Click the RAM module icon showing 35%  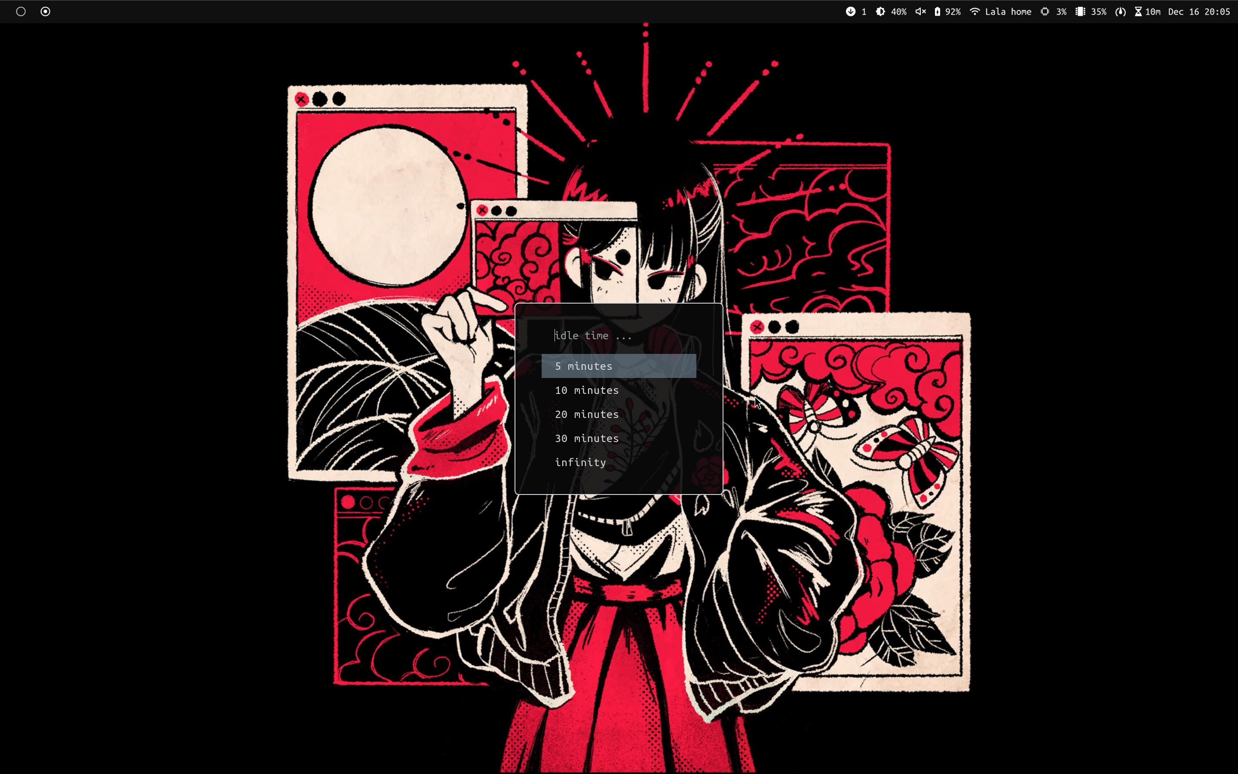pos(1080,11)
